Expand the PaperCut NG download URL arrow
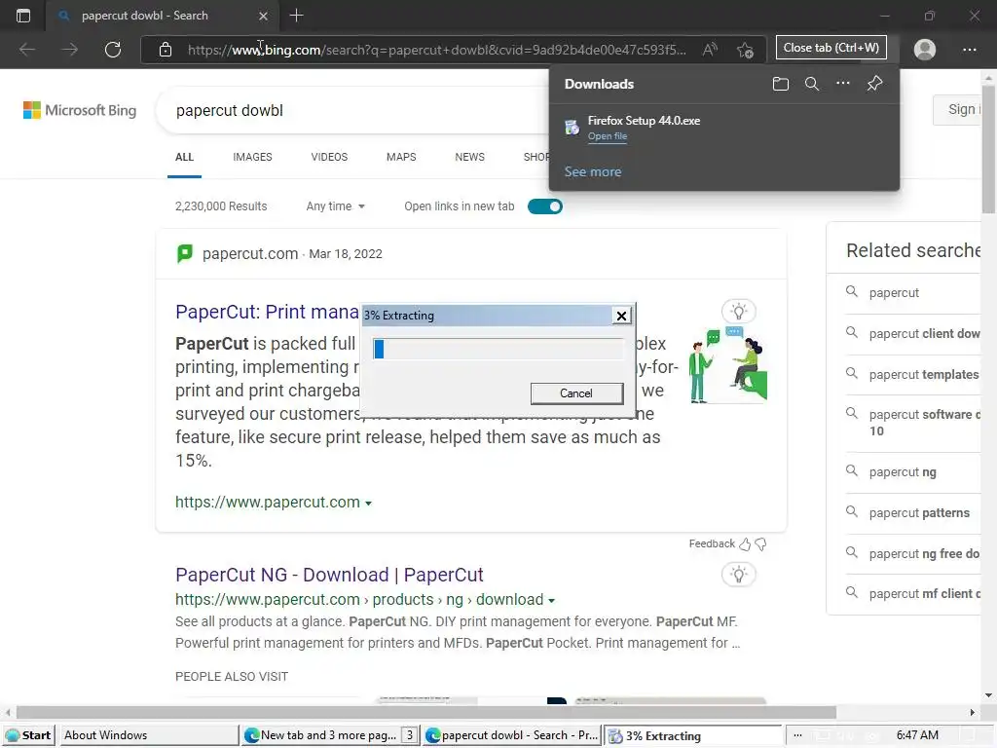 pos(551,600)
